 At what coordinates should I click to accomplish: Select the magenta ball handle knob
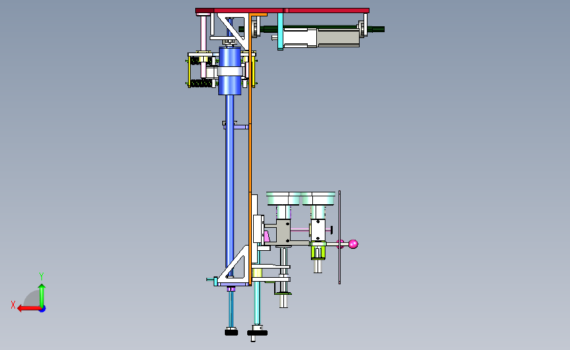[353, 244]
